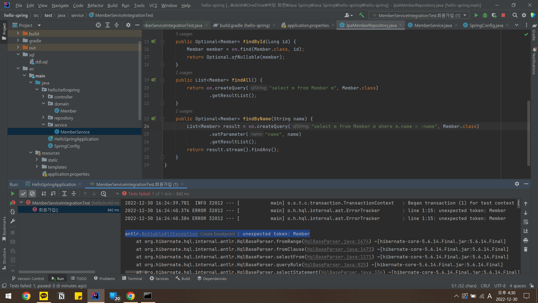538x303 pixels.
Task: Toggle Show Passed tests checkmark button
Action: (23, 194)
